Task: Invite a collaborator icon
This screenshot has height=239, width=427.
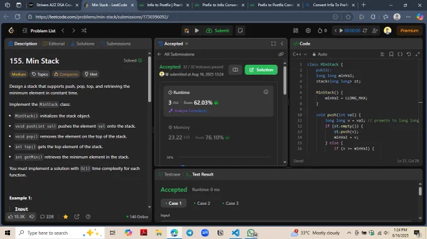Action: (x=375, y=31)
